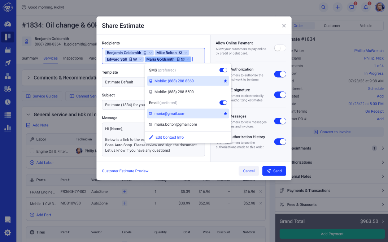Open the calendar icon in sidebar
The image size is (388, 242).
(x=8, y=50)
